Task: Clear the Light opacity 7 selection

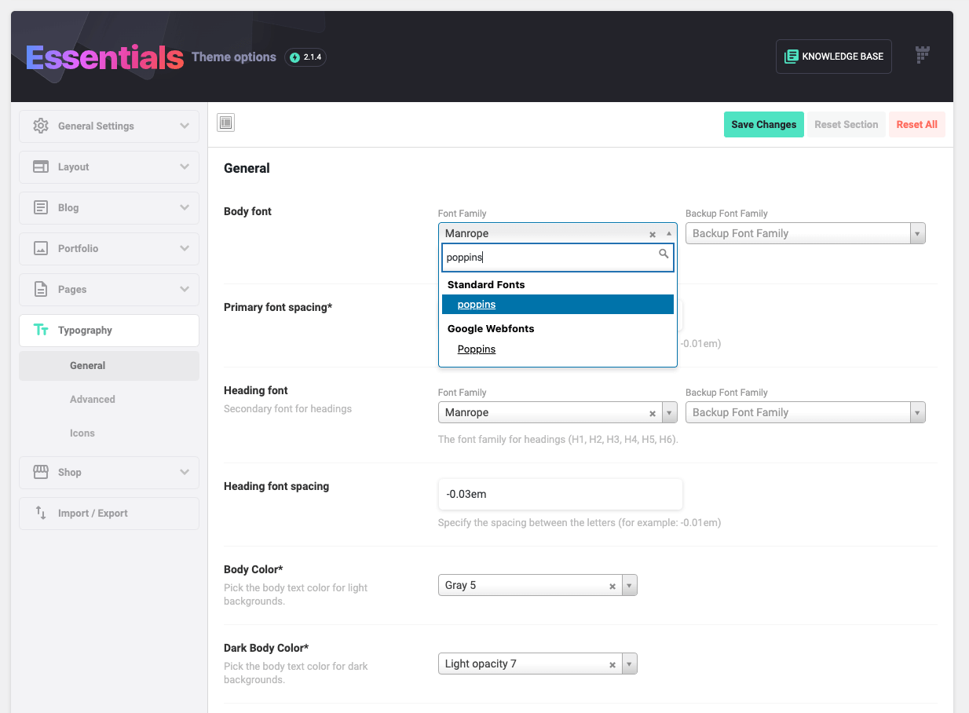Action: coord(612,664)
